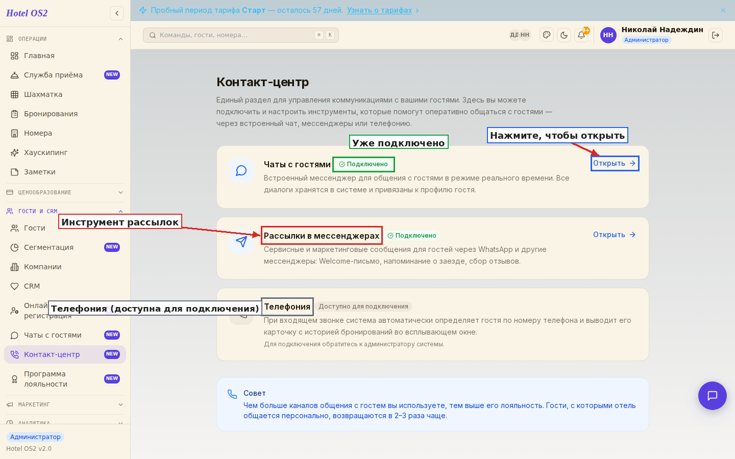Click the Контакт-центр page heading

click(x=263, y=82)
